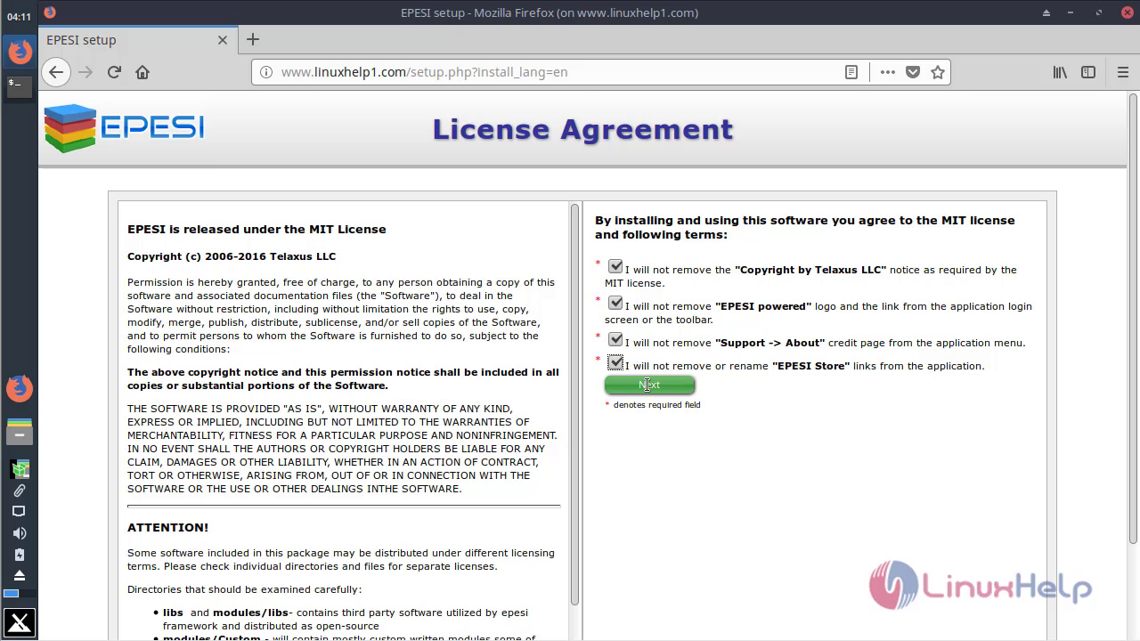1140x641 pixels.
Task: Click the forward navigation arrow
Action: coord(85,72)
